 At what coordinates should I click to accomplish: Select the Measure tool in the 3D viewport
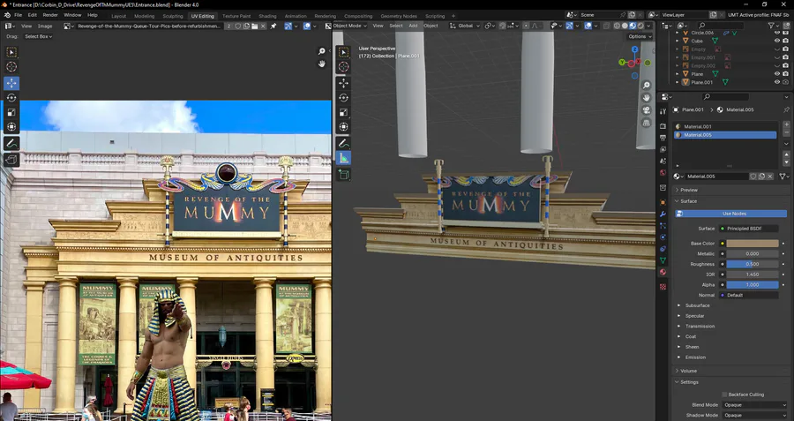click(344, 159)
